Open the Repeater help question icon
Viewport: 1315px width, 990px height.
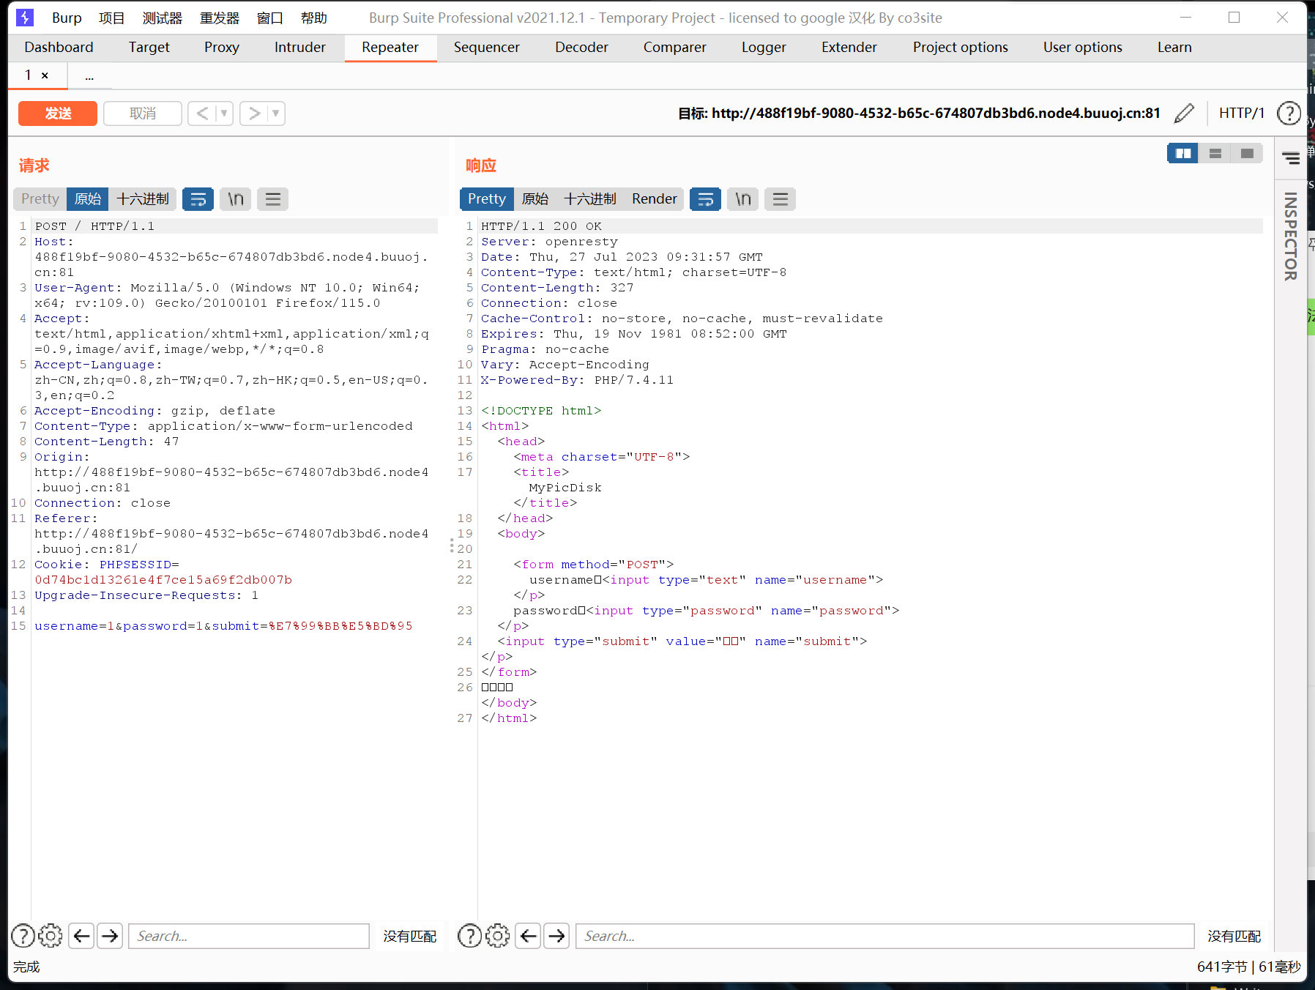[x=1289, y=113]
